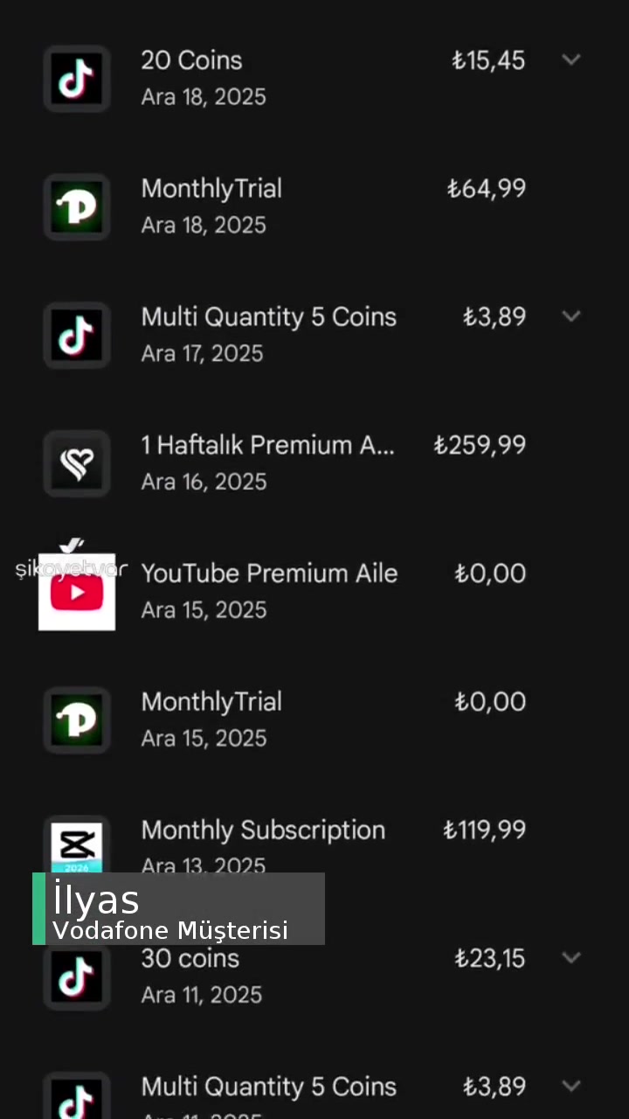The width and height of the screenshot is (629, 1119).
Task: Open the chevron beside 30 coins entry
Action: (x=571, y=957)
